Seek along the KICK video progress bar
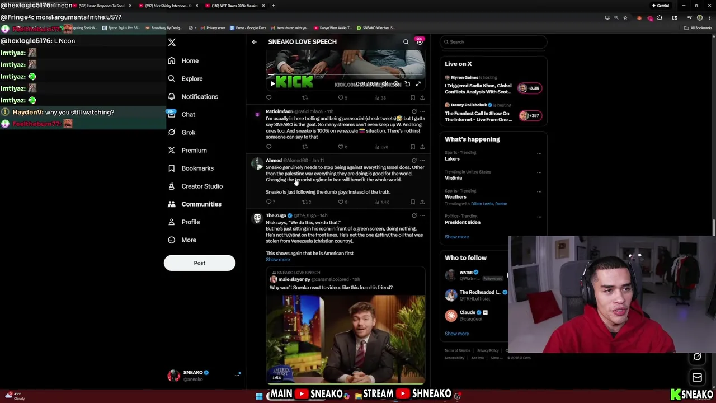The height and width of the screenshot is (403, 716). pyautogui.click(x=345, y=74)
